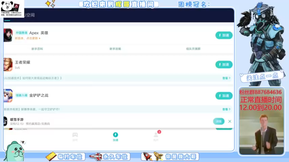Click the 王者荣耀 title text
The width and height of the screenshot is (289, 162).
22,62
